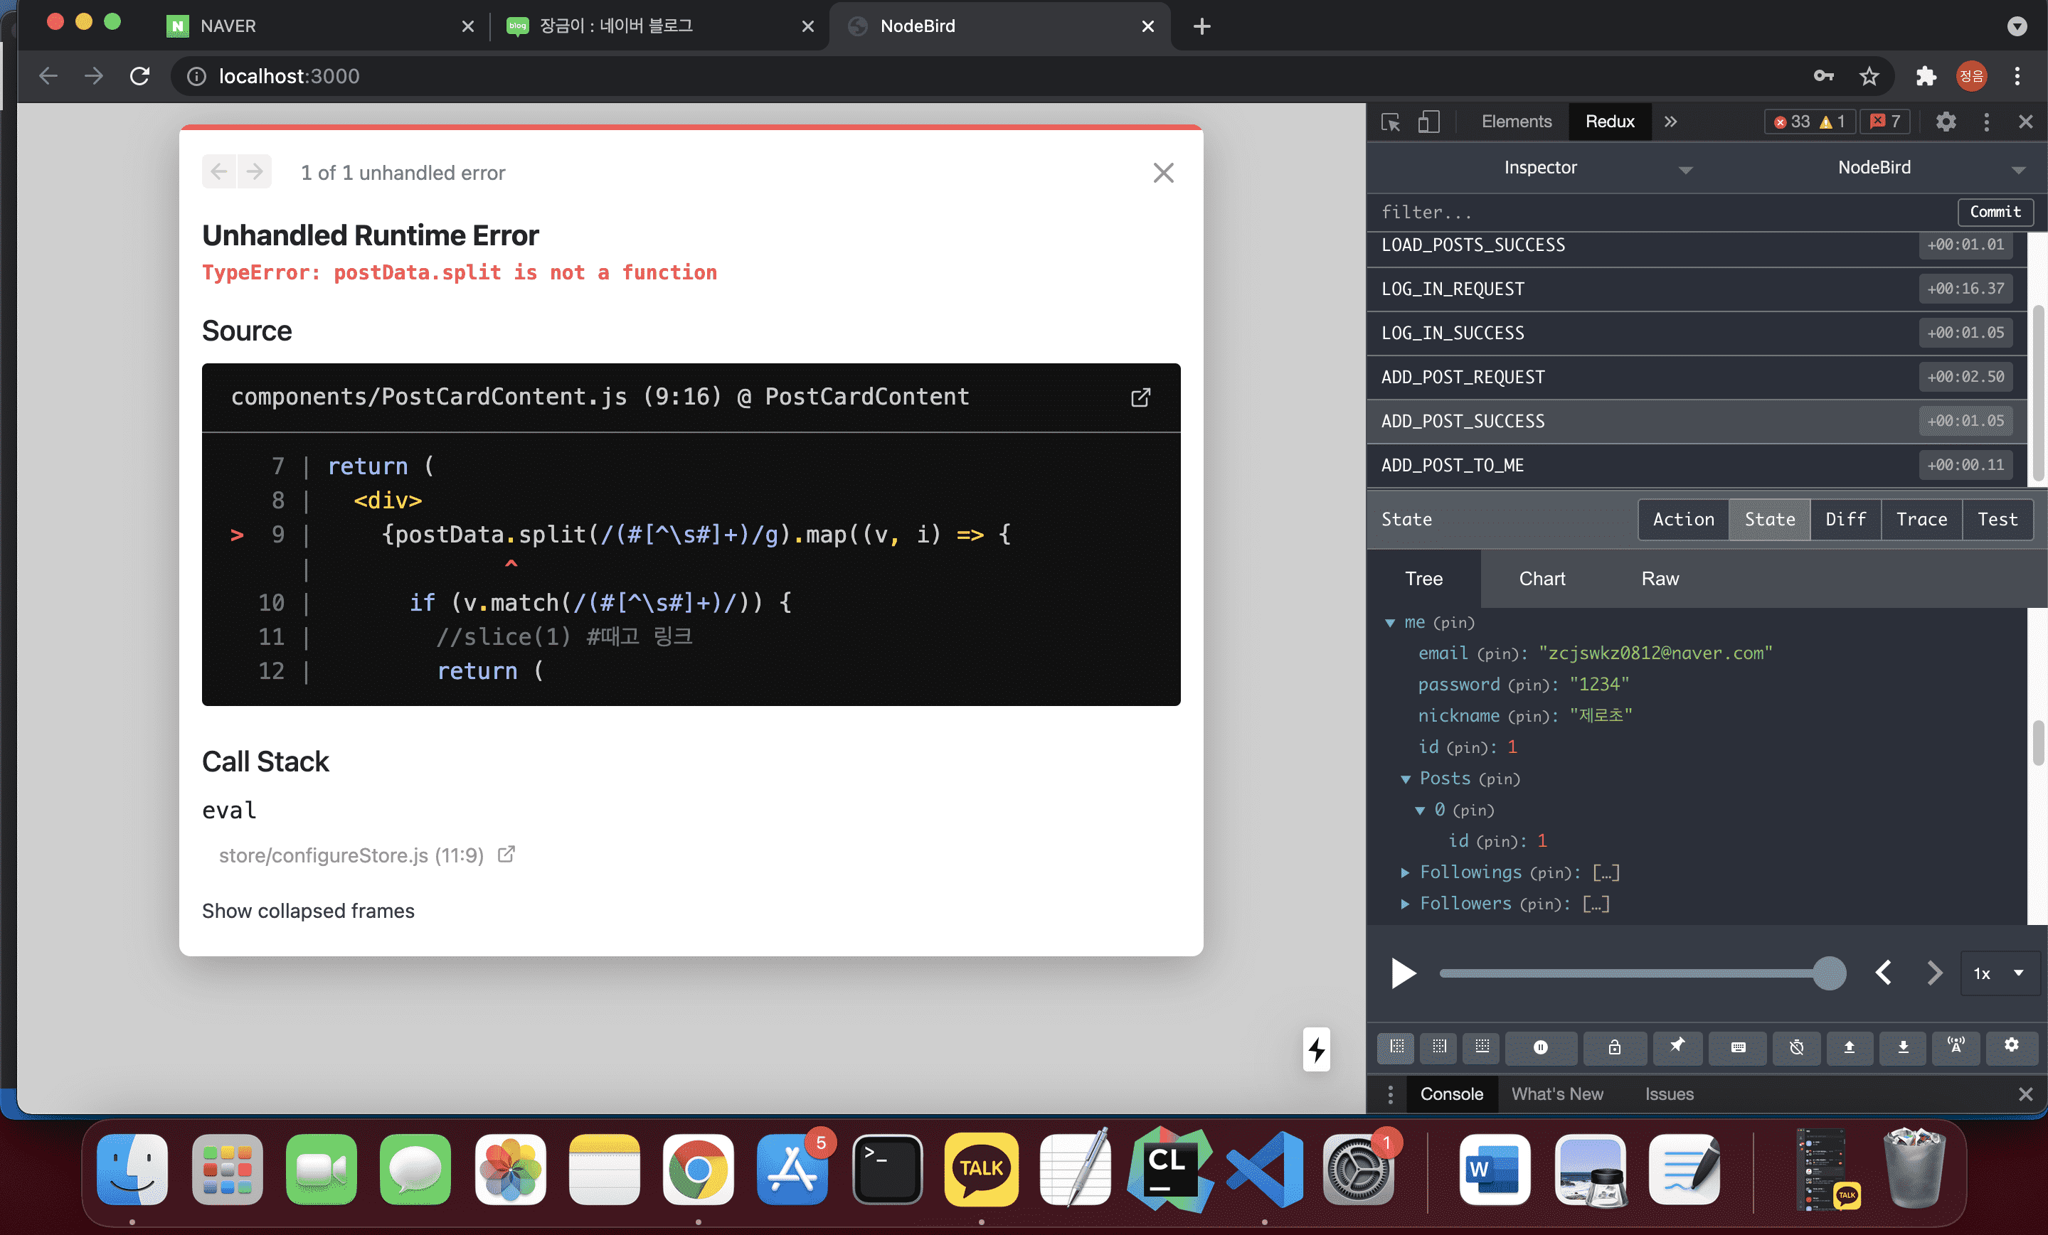Open source file external link icon
The width and height of the screenshot is (2048, 1235).
pyautogui.click(x=1140, y=397)
